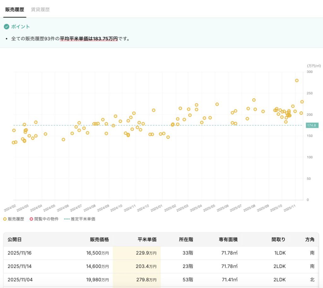Screen dimensions: 323x288
Task: Click the isolated data point near 2024/06
Action: pyautogui.click(x=63, y=139)
